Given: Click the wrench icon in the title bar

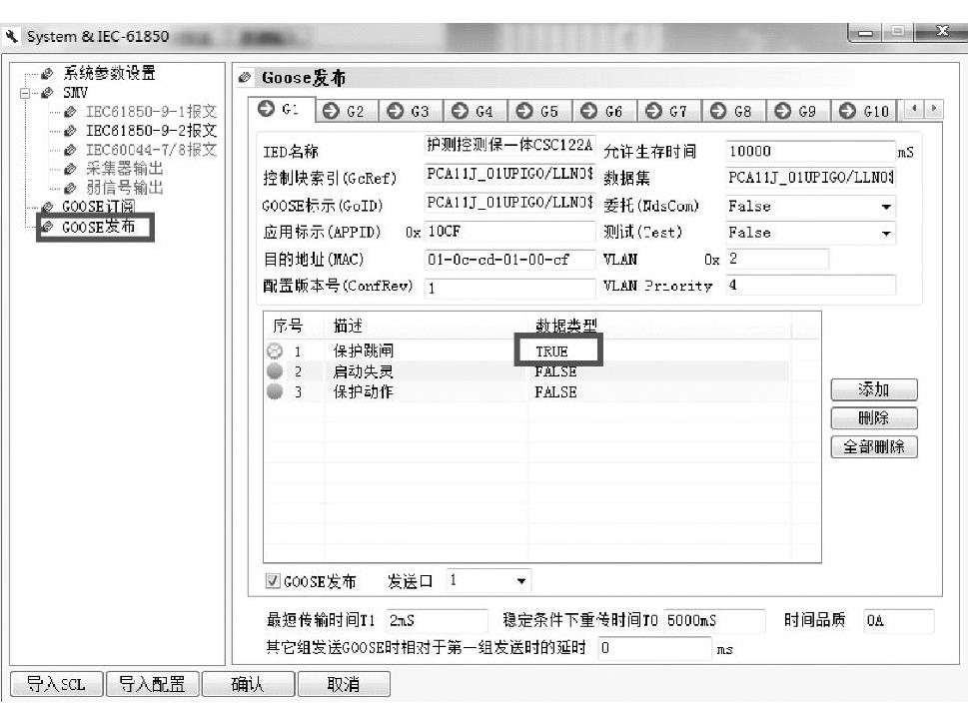Looking at the screenshot, I should (x=11, y=36).
